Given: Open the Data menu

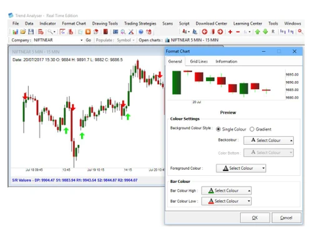Looking at the screenshot, I should click(29, 24).
